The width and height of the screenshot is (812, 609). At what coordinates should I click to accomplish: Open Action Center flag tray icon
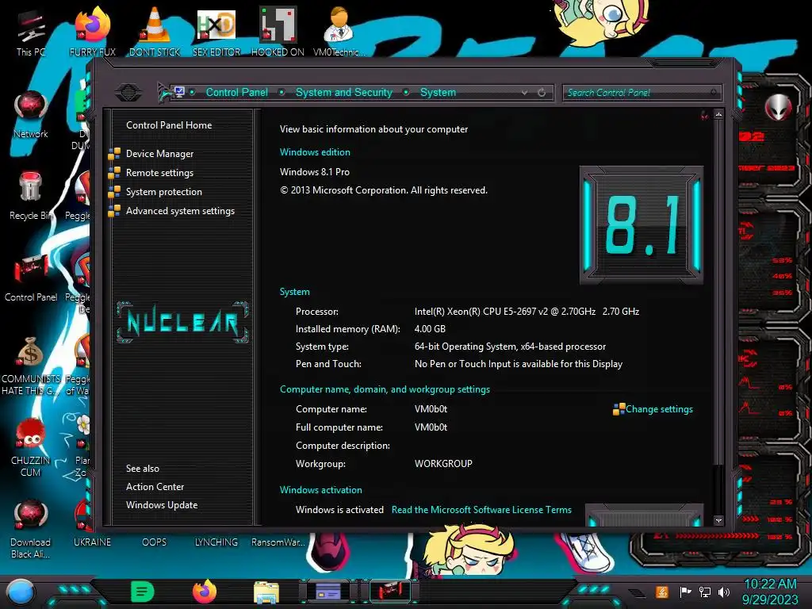[x=685, y=592]
